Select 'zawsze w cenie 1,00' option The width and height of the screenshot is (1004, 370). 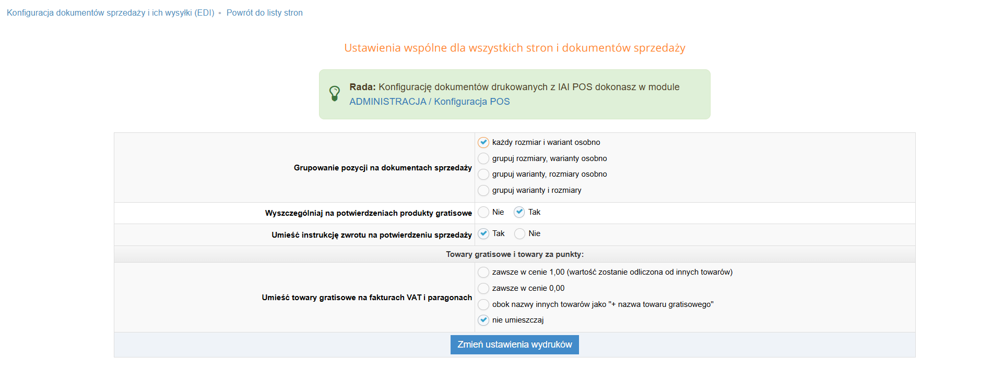click(483, 272)
